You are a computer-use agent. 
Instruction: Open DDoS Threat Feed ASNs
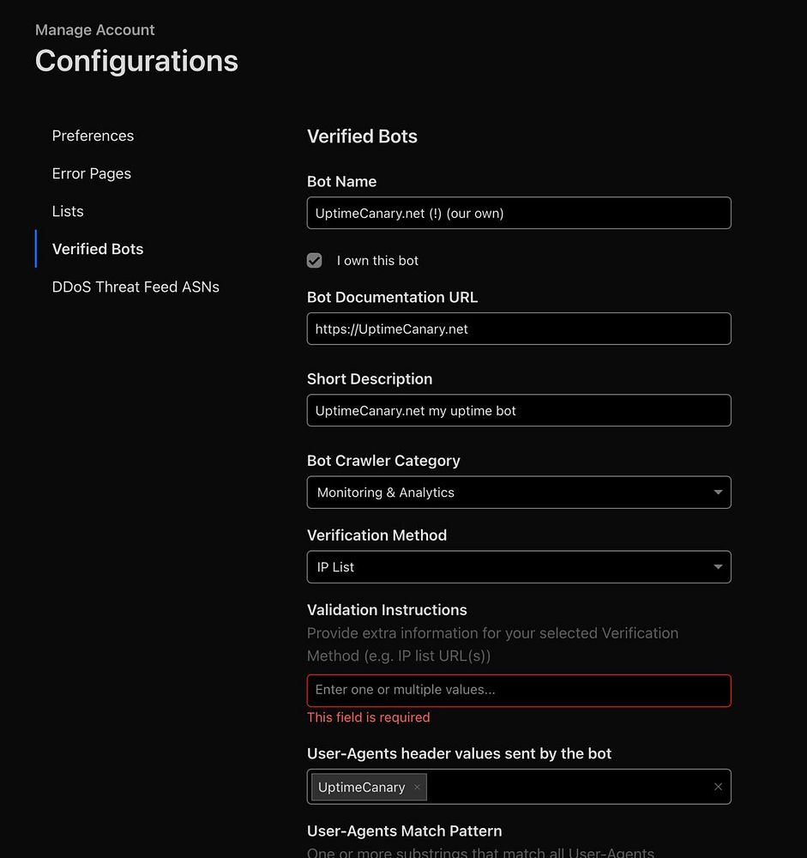136,287
